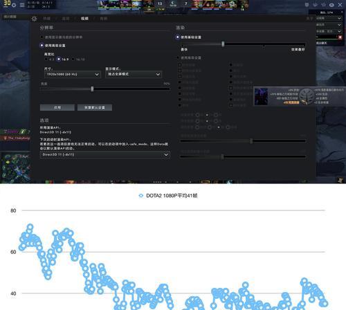The image size is (346, 310).
Task: Click the talent tree icon in the tooltip
Action: [x=307, y=97]
